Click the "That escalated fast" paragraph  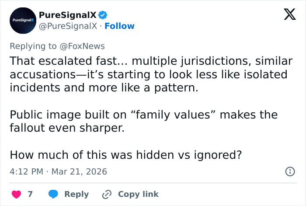tap(149, 74)
